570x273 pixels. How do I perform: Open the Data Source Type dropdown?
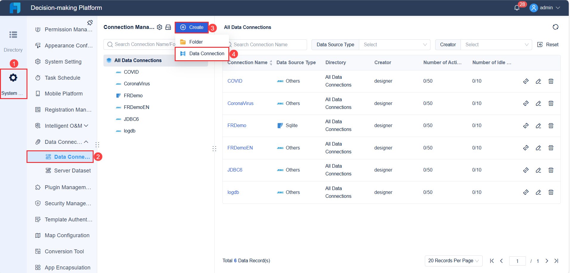395,45
